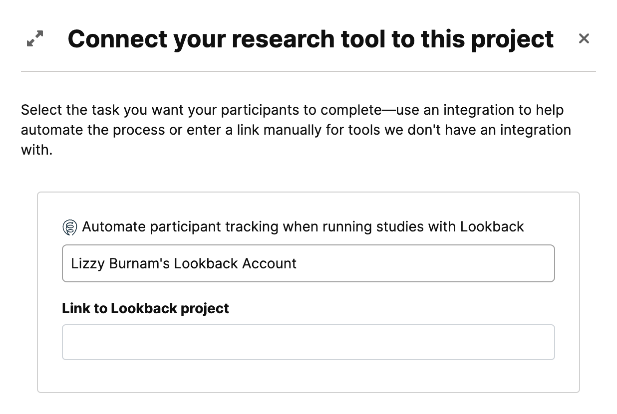Focus the Link to Lookback project field
This screenshot has width=617, height=414.
(x=308, y=342)
